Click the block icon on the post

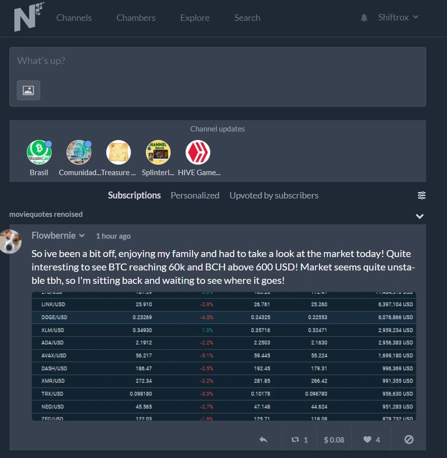[409, 439]
